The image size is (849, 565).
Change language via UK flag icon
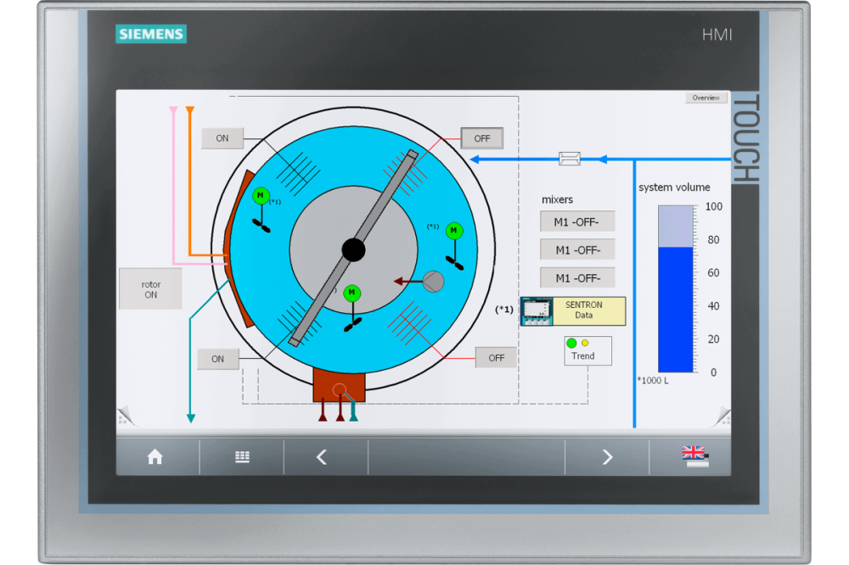click(694, 456)
